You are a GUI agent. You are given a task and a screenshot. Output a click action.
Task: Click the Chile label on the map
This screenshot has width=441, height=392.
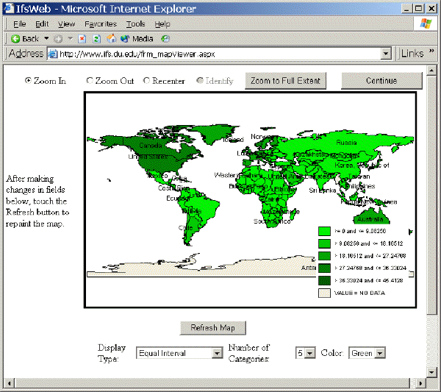186,227
